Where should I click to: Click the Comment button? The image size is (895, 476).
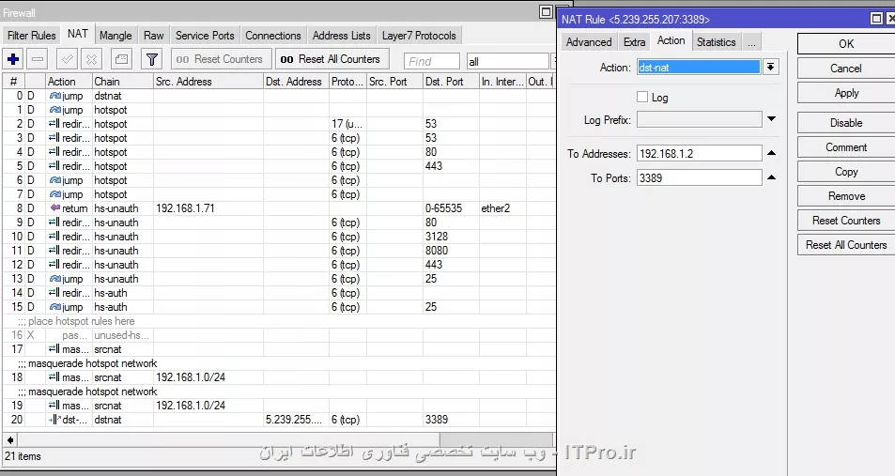(x=846, y=147)
